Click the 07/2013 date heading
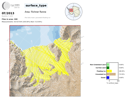This screenshot has width=127, height=106. coord(8,13)
